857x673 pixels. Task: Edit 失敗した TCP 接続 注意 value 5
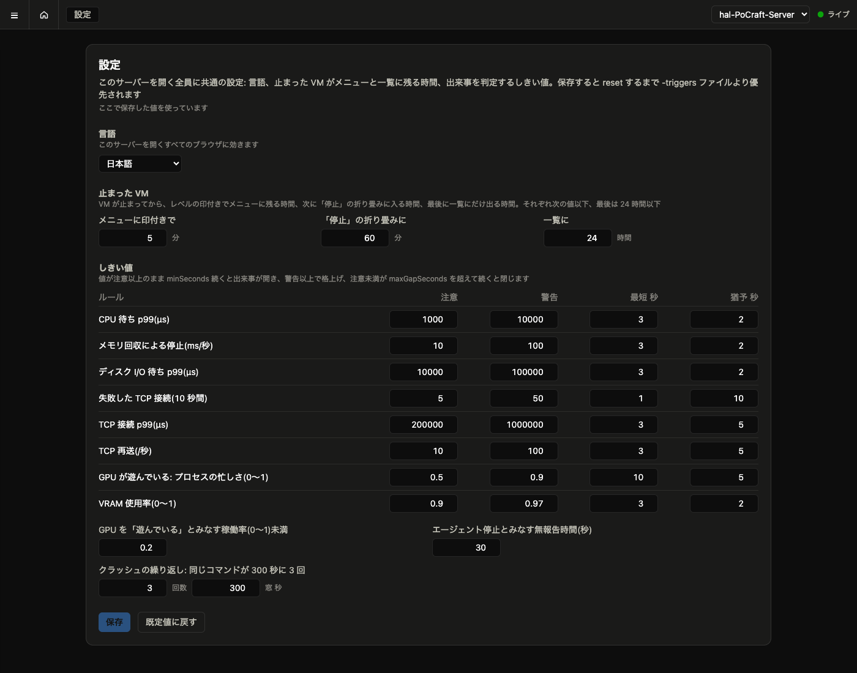coord(424,398)
